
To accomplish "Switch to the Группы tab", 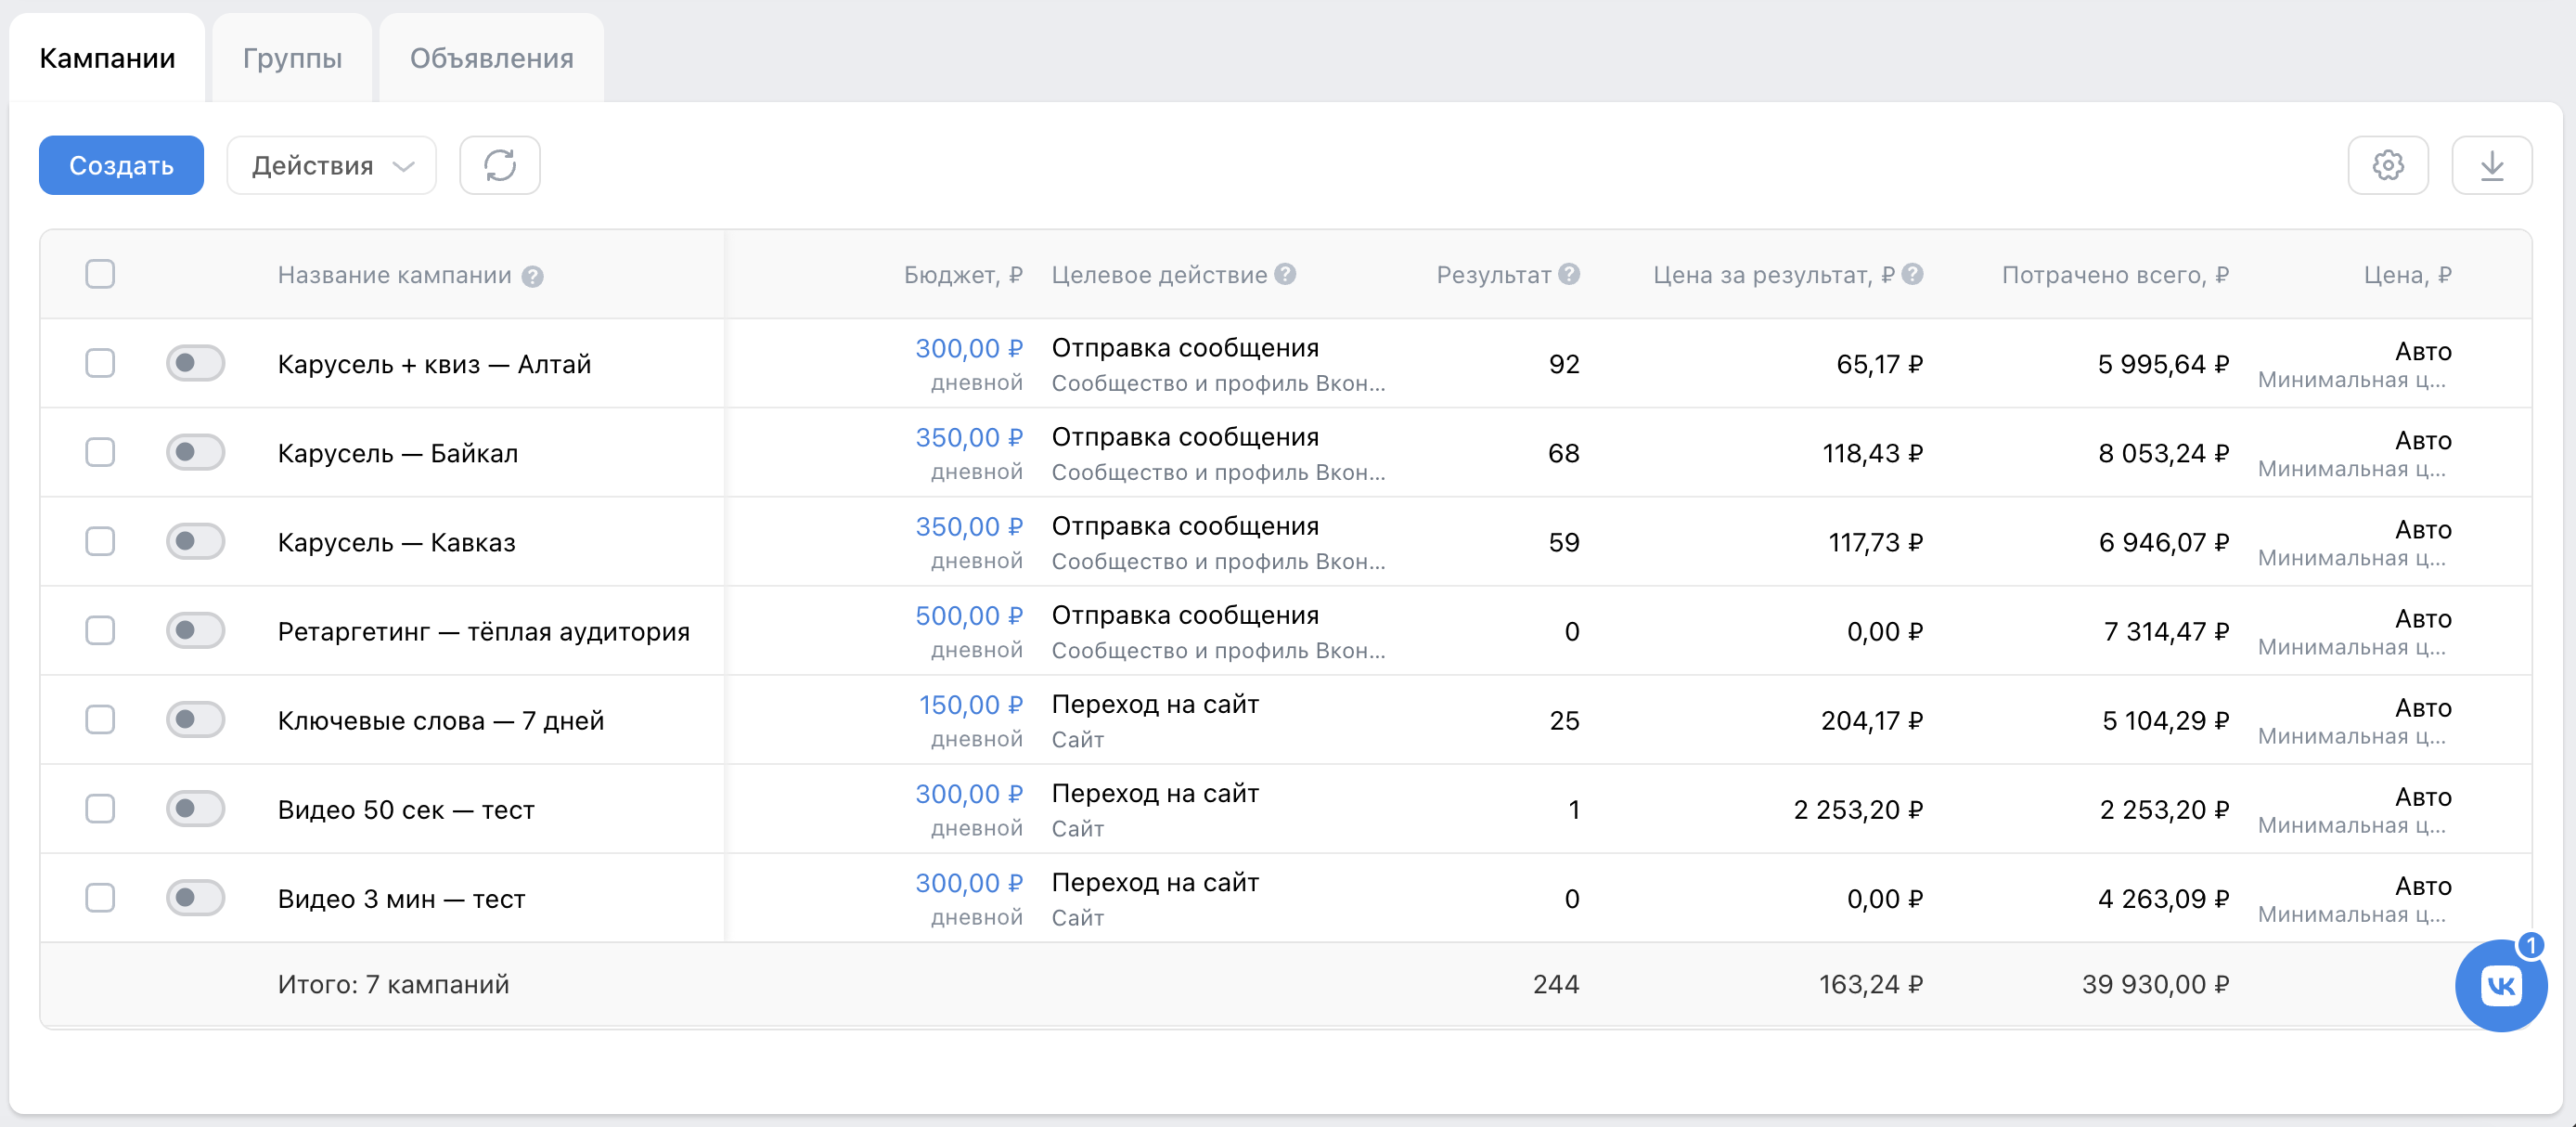I will coord(292,58).
